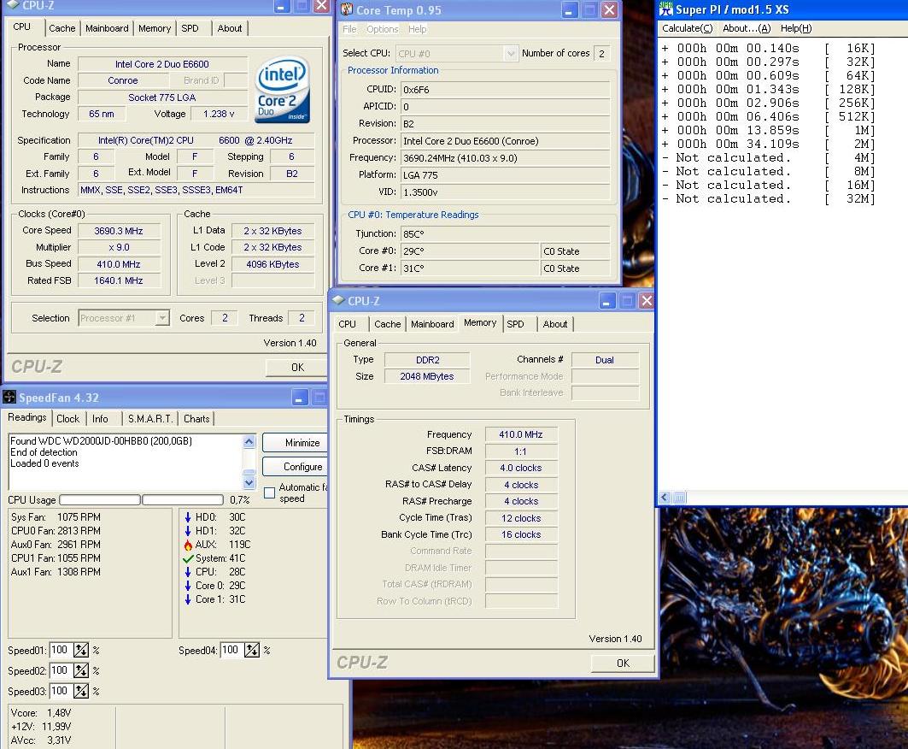This screenshot has height=749, width=908.
Task: Open the Cache tab in top CPU-Z window
Action: pyautogui.click(x=62, y=28)
